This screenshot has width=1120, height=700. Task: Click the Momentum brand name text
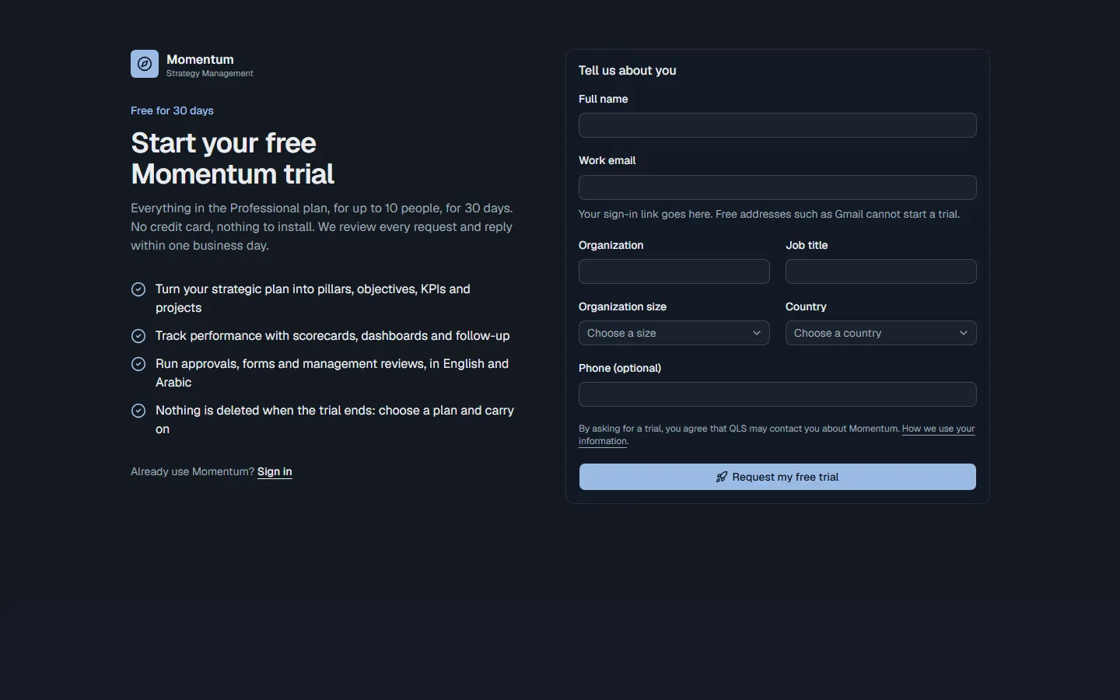tap(200, 59)
